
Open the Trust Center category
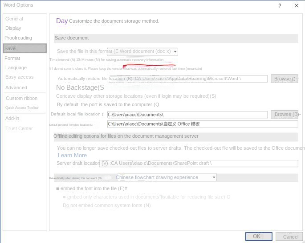[x=19, y=128]
